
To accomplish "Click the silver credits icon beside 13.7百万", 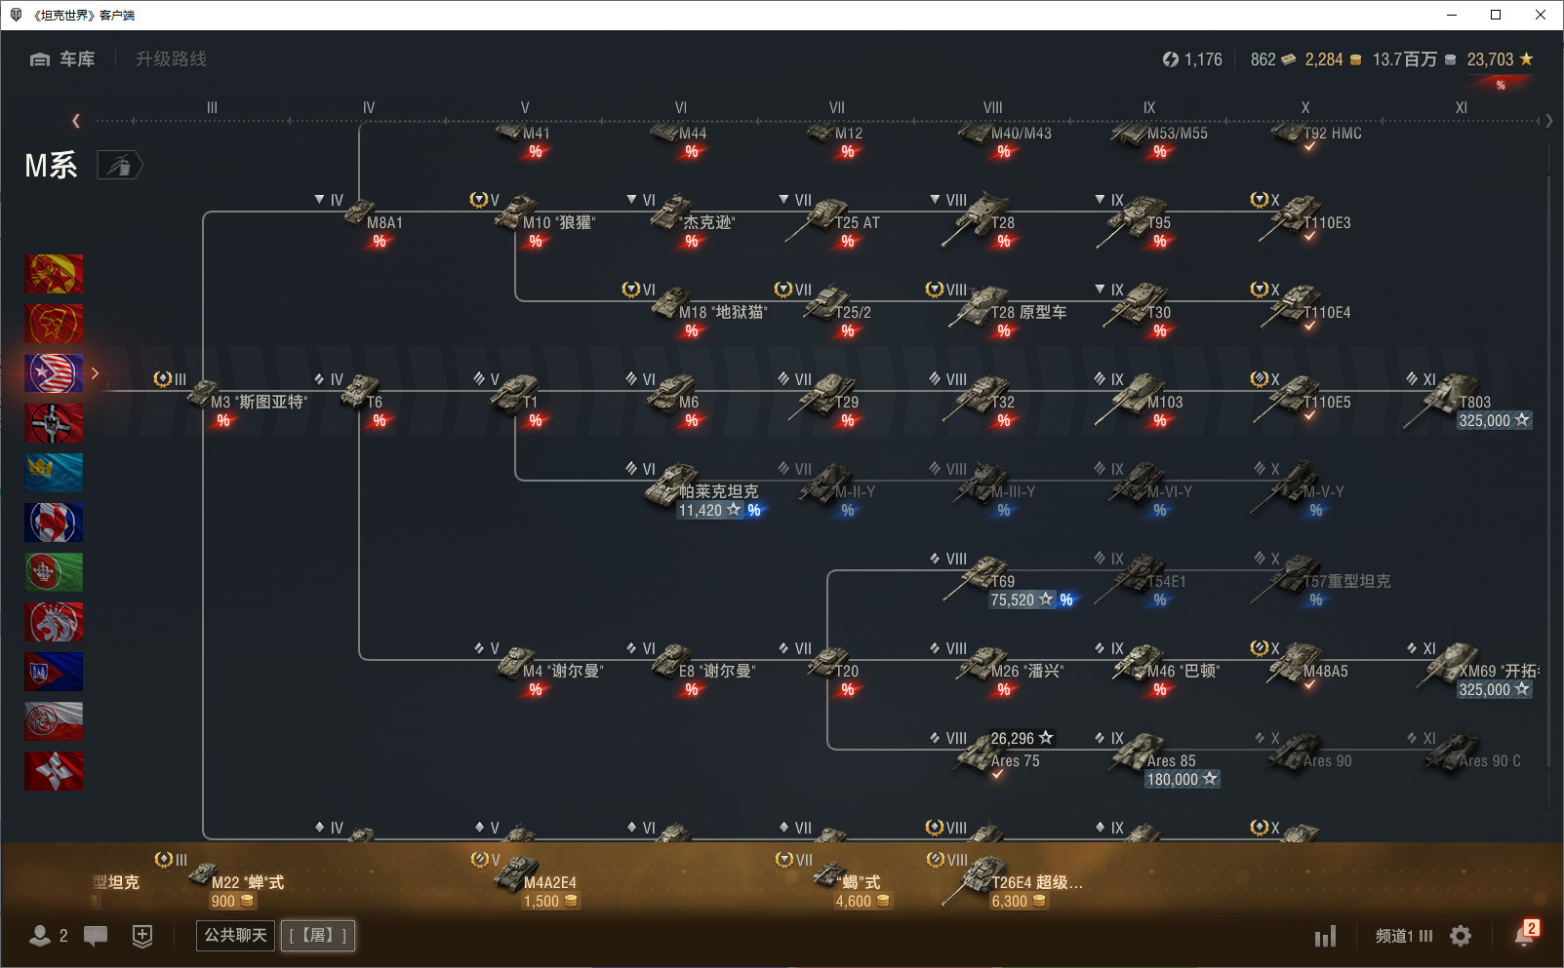I will 1450,59.
